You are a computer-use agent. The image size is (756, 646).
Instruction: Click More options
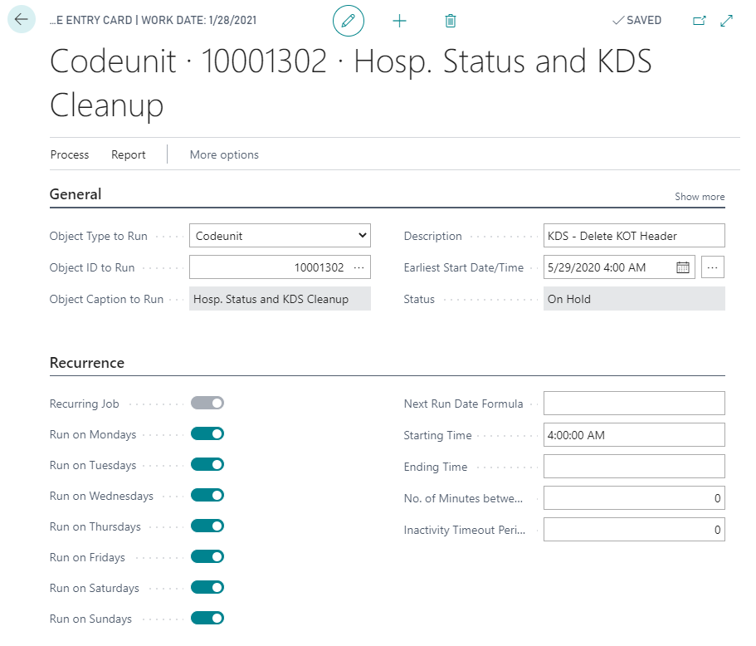tap(224, 154)
